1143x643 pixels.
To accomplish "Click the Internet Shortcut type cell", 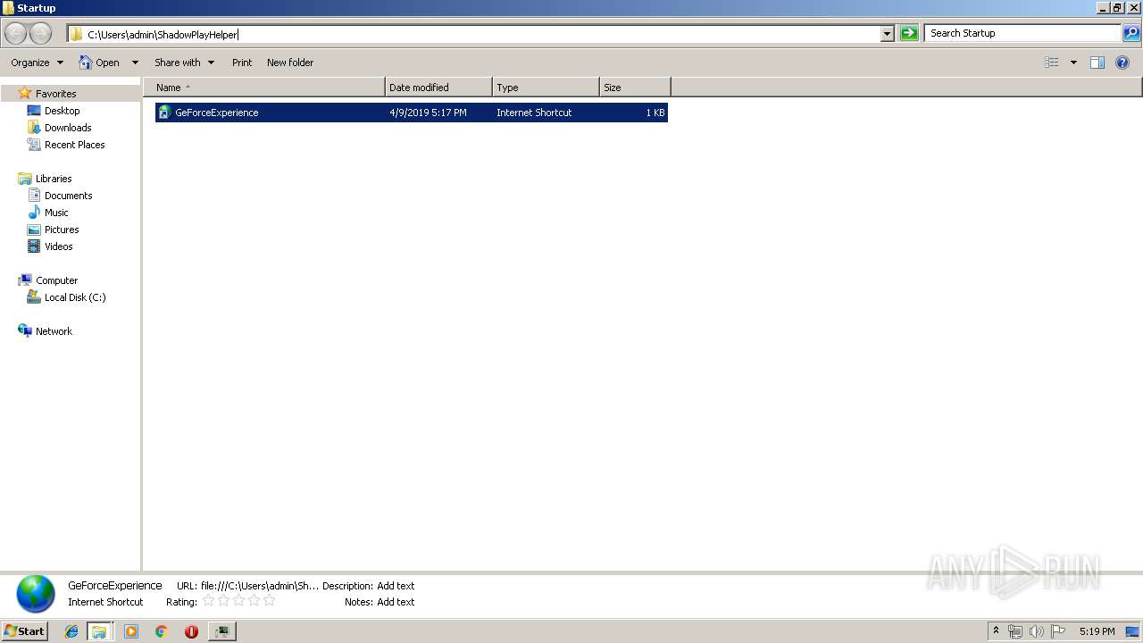I will (x=534, y=113).
